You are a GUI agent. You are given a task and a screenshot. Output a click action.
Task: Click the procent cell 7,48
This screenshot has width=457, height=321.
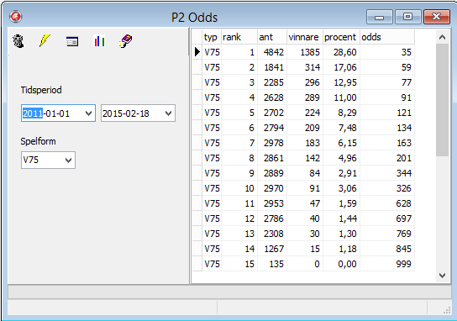[342, 128]
